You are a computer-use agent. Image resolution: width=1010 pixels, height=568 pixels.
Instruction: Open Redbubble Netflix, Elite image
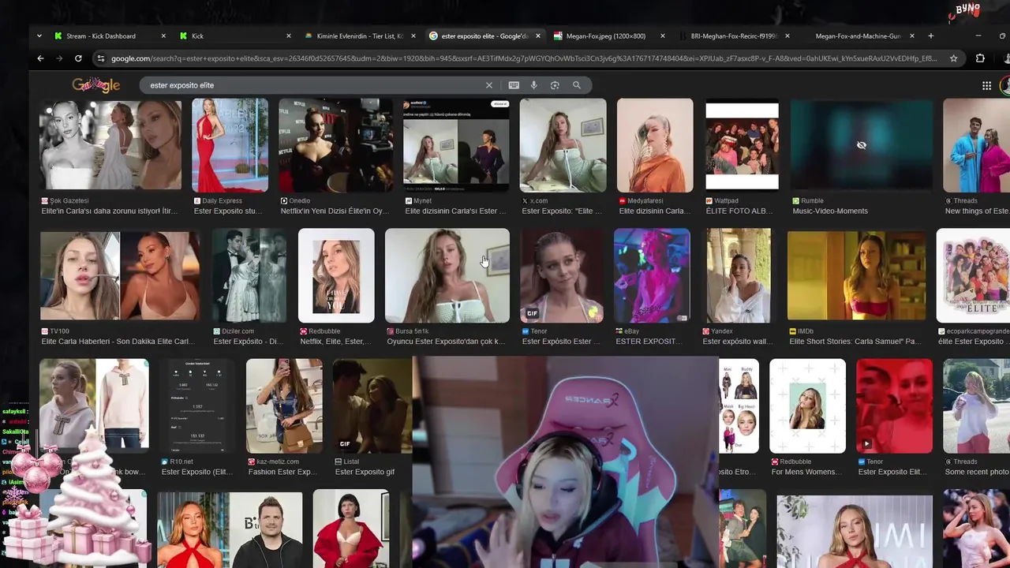336,275
